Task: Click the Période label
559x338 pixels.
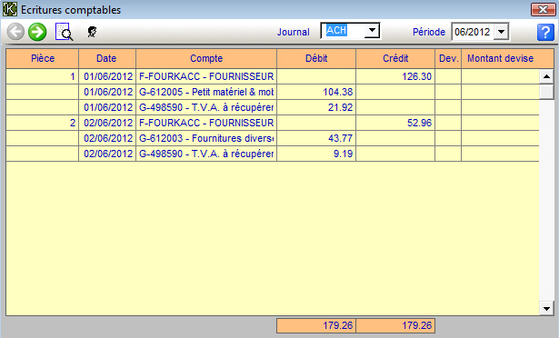Action: coord(429,32)
